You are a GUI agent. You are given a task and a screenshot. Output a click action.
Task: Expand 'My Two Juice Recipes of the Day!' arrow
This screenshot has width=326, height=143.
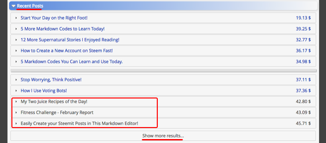[16, 102]
